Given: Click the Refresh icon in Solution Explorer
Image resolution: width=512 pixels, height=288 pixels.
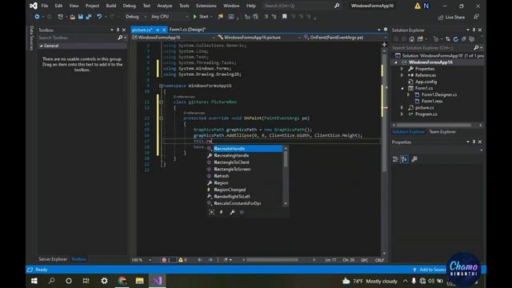Looking at the screenshot, I should click(x=455, y=39).
